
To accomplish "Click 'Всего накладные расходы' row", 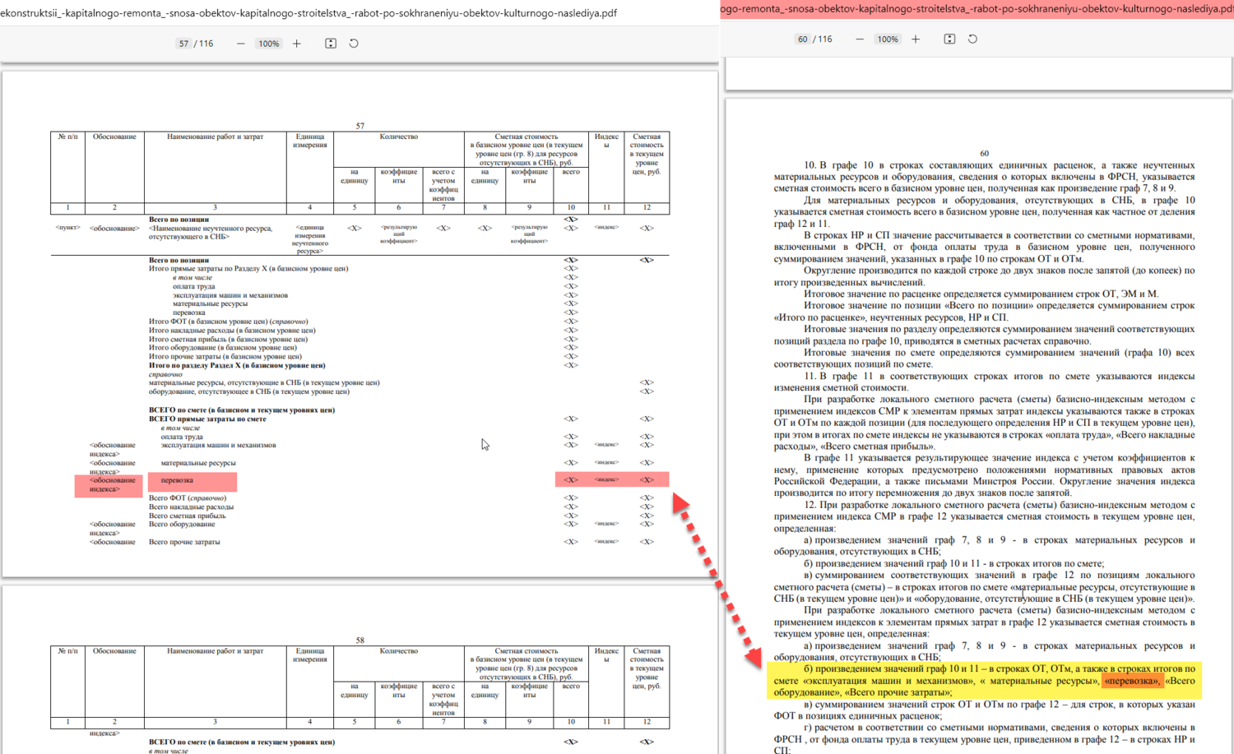I will pos(191,507).
